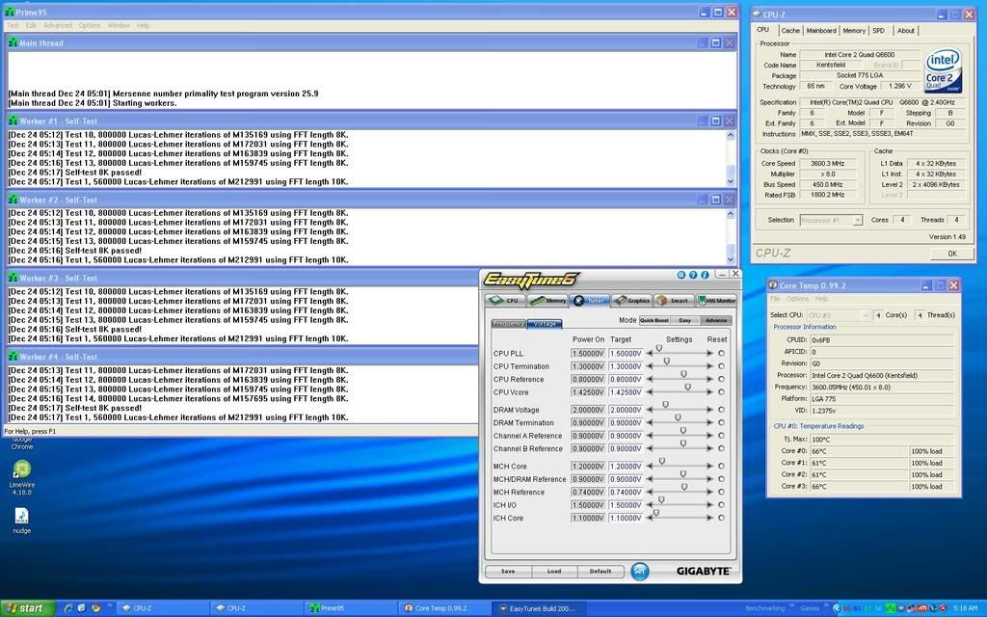Click the ICH Core voltage slider handle
987x617 pixels.
pos(655,513)
